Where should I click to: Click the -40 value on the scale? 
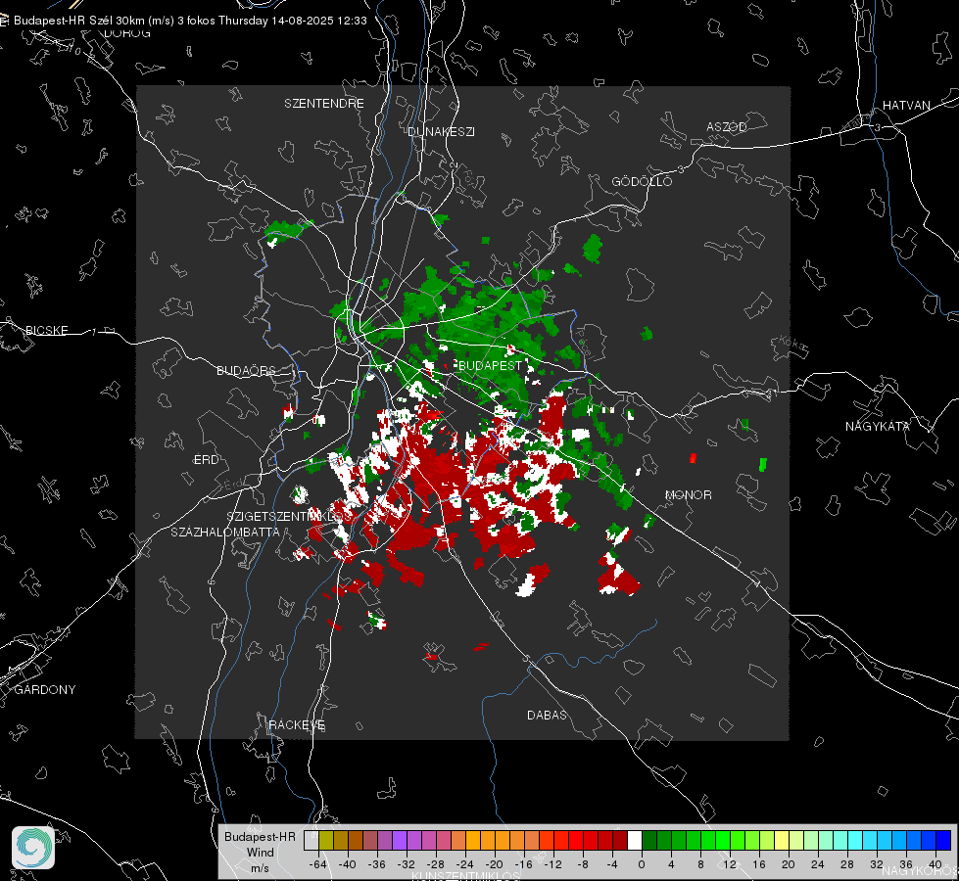tap(348, 864)
